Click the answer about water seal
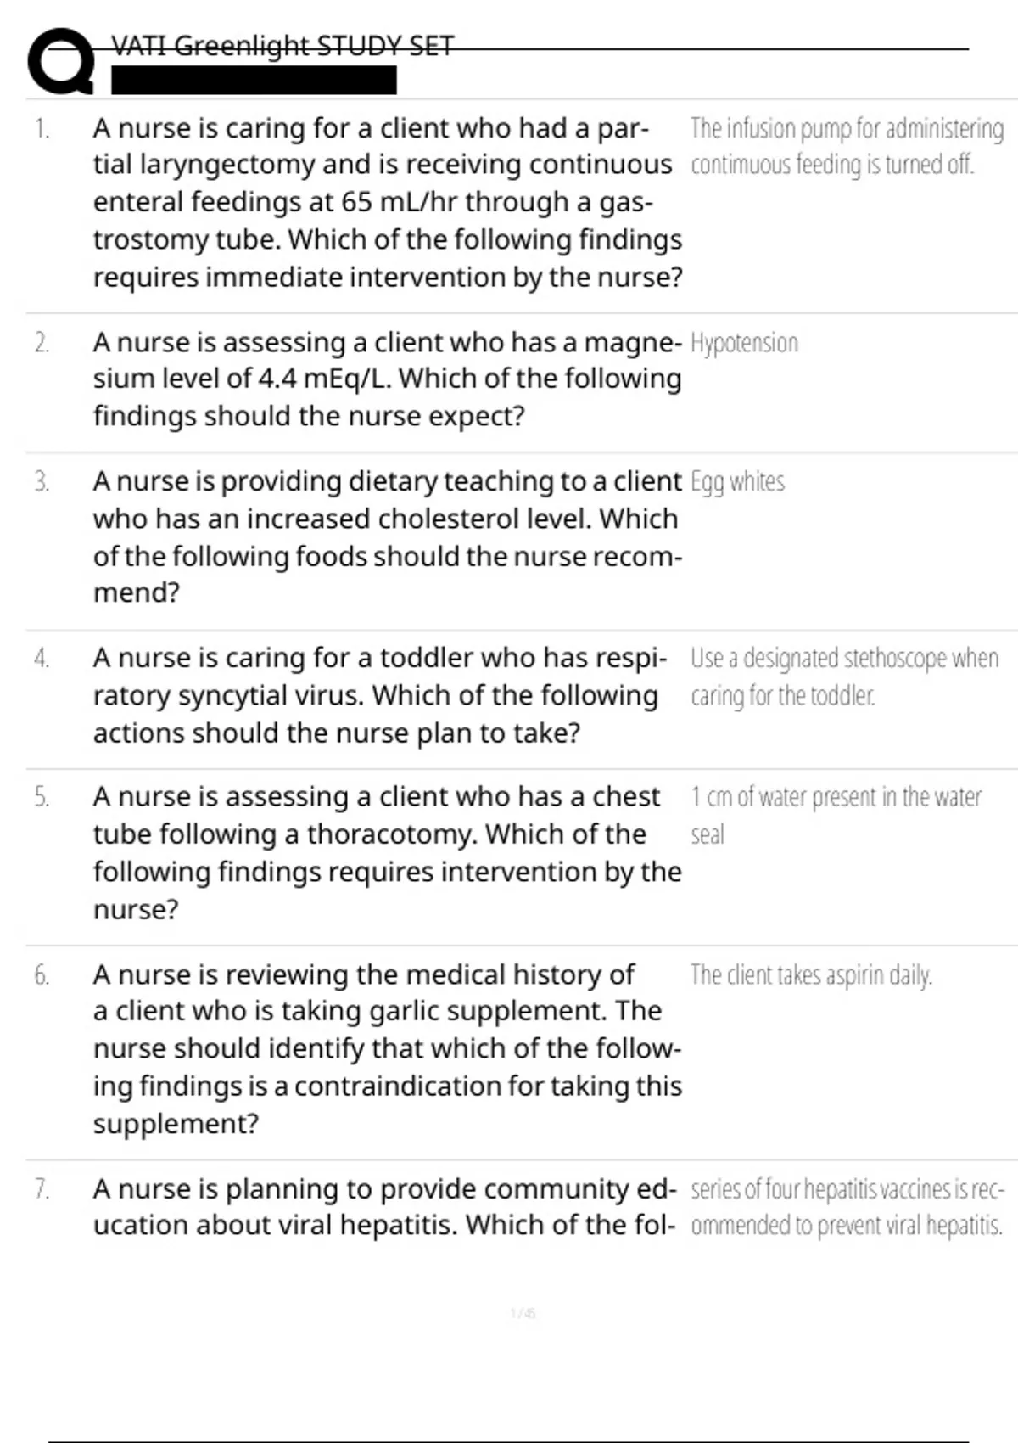The image size is (1018, 1443). point(836,815)
